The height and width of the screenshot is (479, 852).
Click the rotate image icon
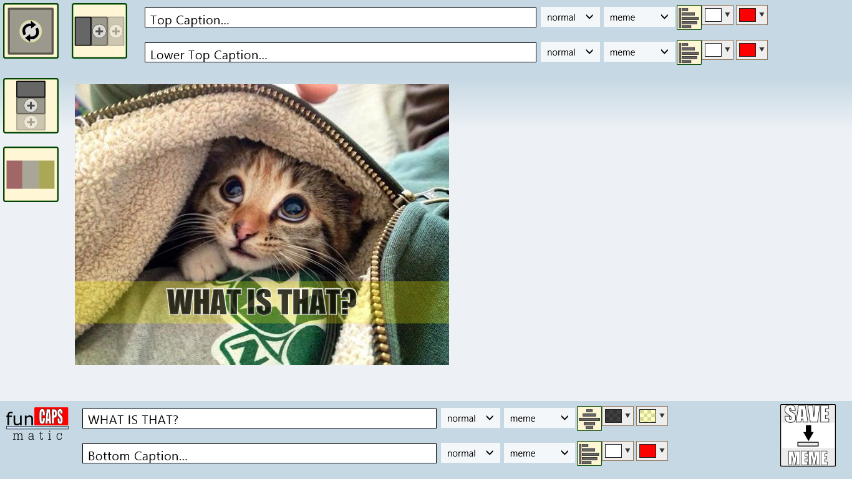click(31, 30)
